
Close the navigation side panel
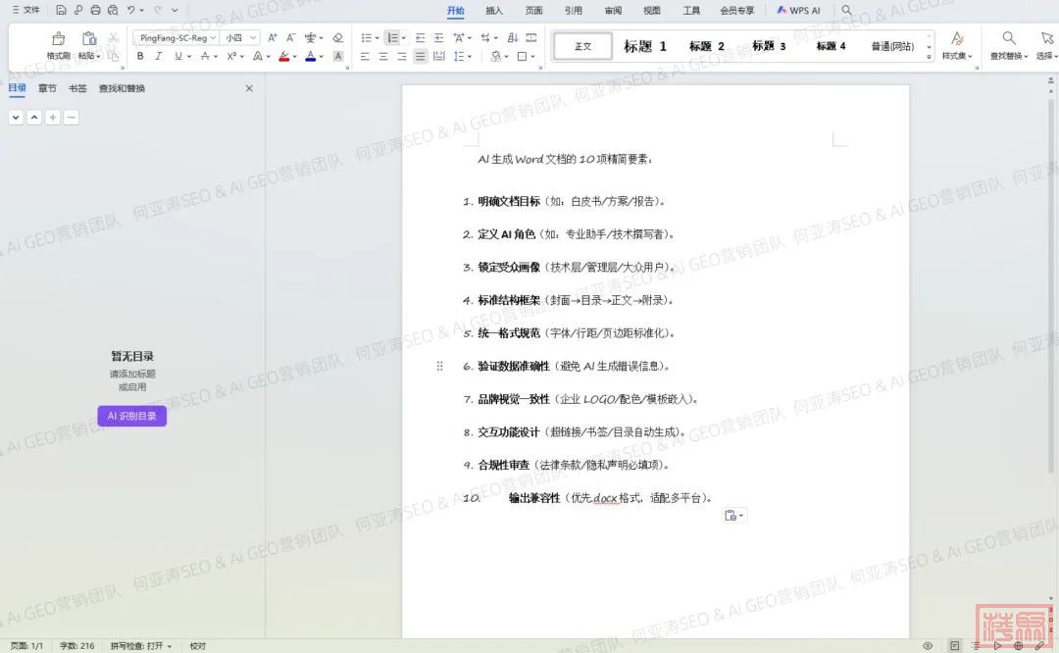pos(249,88)
